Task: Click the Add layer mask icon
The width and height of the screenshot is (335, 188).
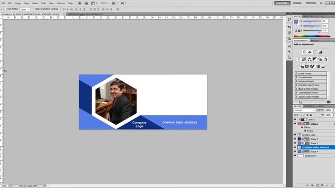Action: (317, 185)
